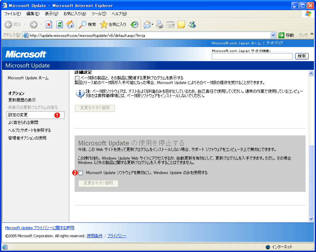Viewport: 316px width, 252px height.
Task: Open the Forward button history dropdown
Action: pyautogui.click(x=41, y=25)
